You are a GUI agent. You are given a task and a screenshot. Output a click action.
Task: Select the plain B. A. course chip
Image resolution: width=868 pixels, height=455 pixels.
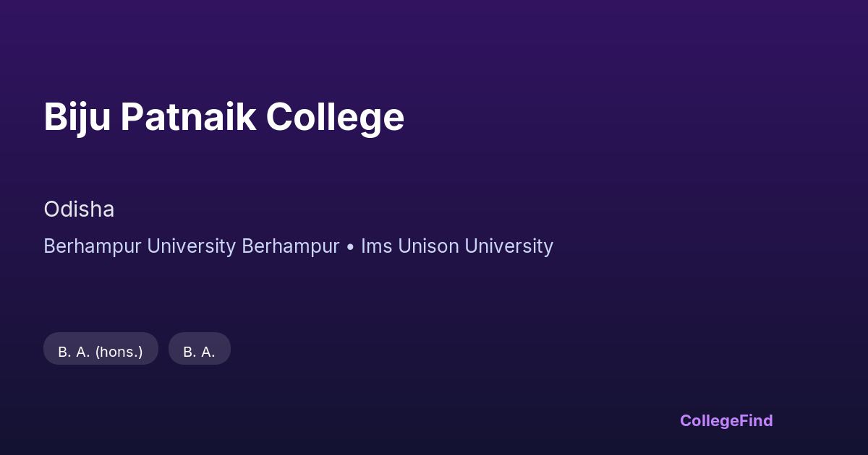coord(199,352)
